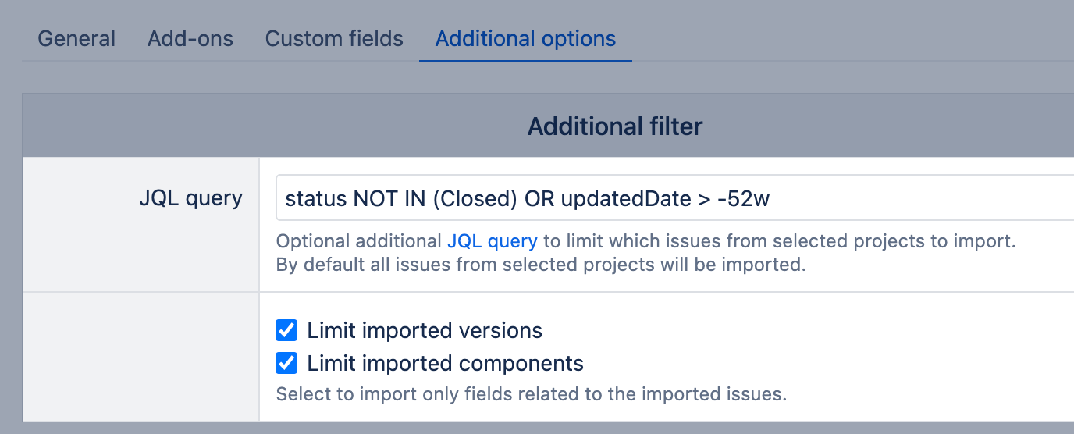This screenshot has height=434, width=1074.
Task: Uncheck the Limit imported components checkbox
Action: pyautogui.click(x=286, y=363)
